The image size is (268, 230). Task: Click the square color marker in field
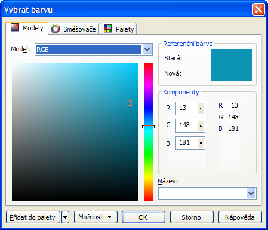[129, 103]
